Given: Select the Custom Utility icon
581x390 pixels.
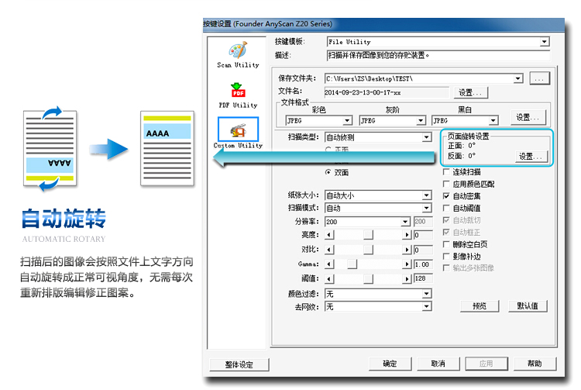Looking at the screenshot, I should click(238, 130).
